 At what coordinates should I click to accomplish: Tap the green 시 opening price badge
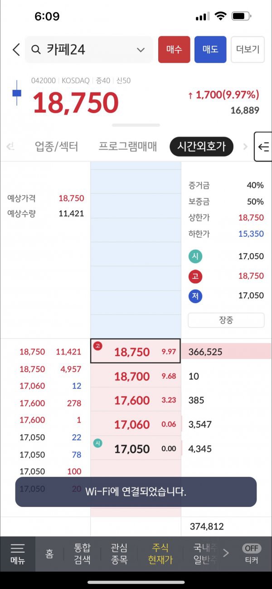(195, 256)
